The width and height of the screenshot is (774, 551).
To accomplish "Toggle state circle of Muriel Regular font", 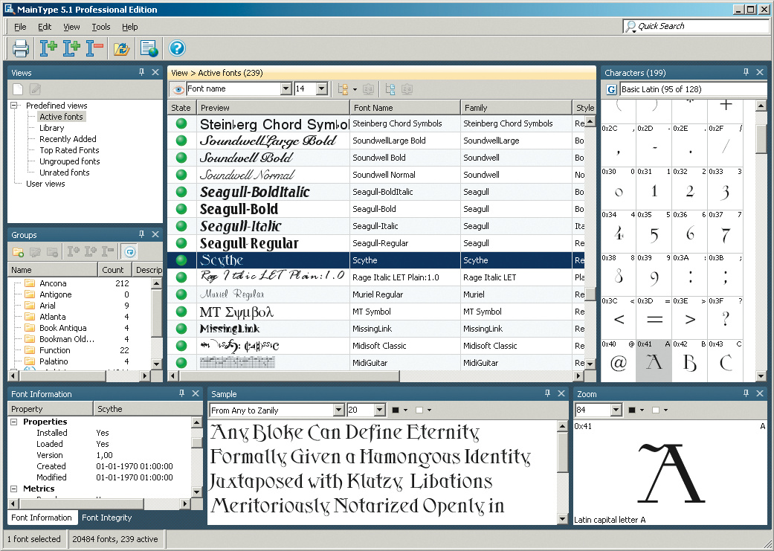I will pos(181,294).
